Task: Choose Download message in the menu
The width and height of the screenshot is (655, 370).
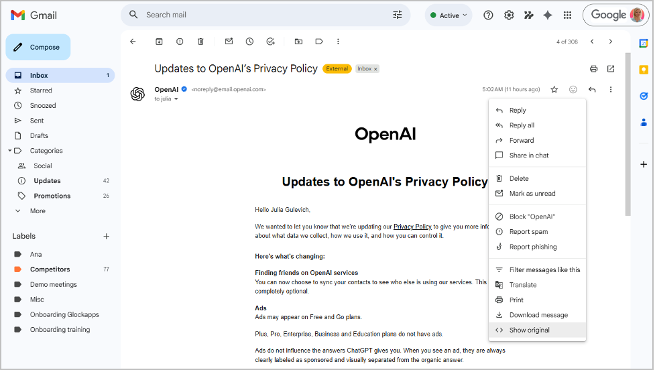Action: point(538,315)
